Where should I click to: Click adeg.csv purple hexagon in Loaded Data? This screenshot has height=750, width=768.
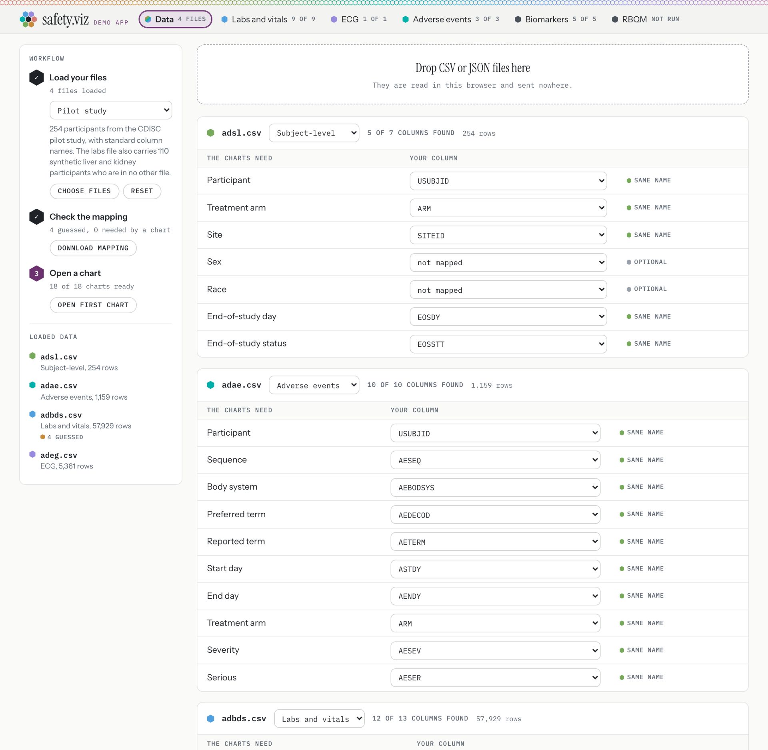point(32,454)
